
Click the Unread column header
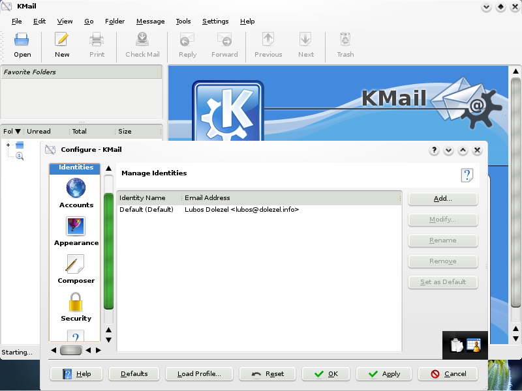click(x=46, y=132)
